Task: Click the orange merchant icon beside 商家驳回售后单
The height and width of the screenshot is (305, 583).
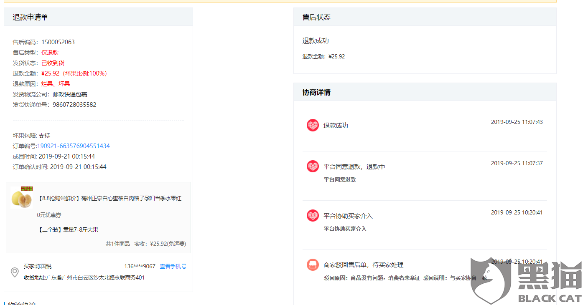Action: [313, 265]
